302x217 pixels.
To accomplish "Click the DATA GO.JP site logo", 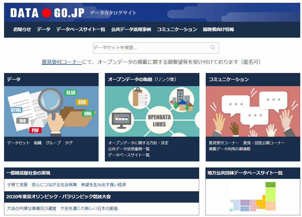I will pos(47,13).
